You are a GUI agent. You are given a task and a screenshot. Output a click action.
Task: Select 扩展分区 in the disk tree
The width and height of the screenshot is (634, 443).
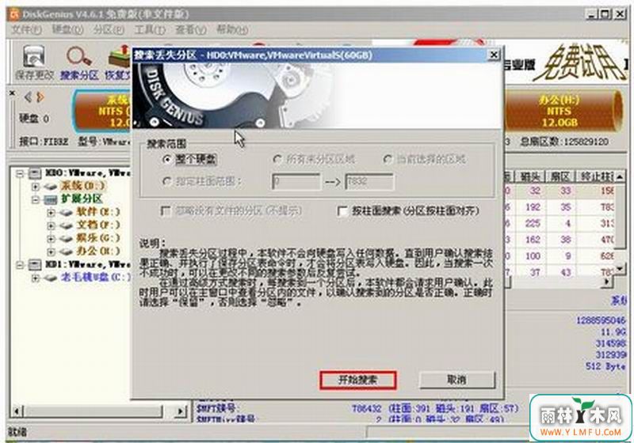pyautogui.click(x=82, y=199)
